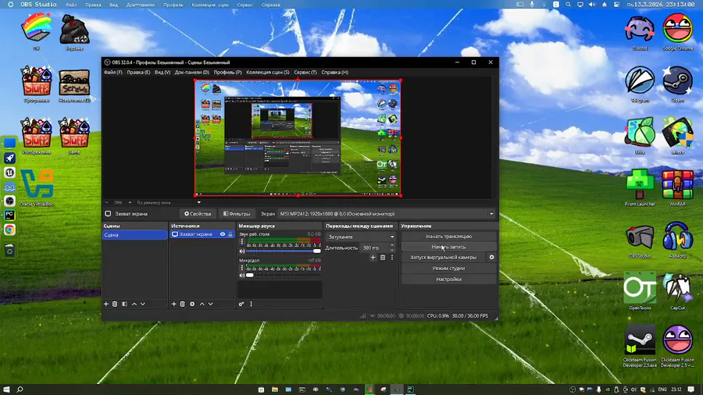Open preview scale dropdown По размеру окна

[169, 202]
